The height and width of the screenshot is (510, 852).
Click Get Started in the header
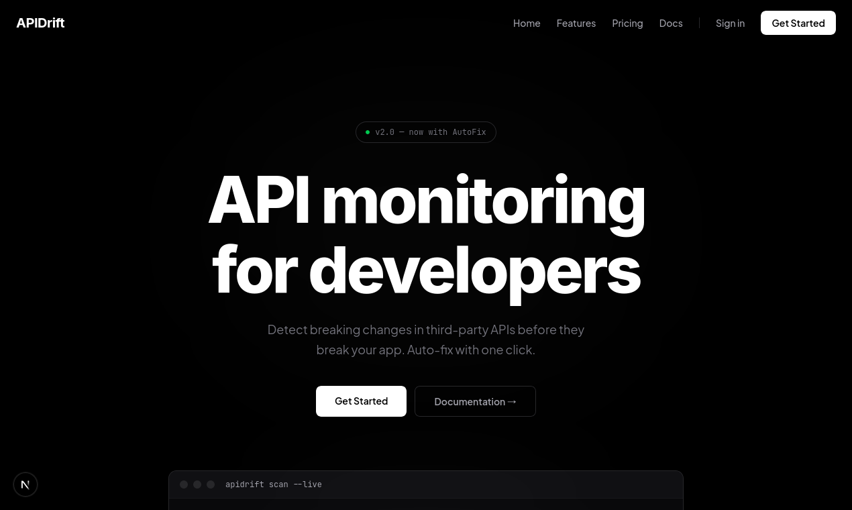point(798,23)
